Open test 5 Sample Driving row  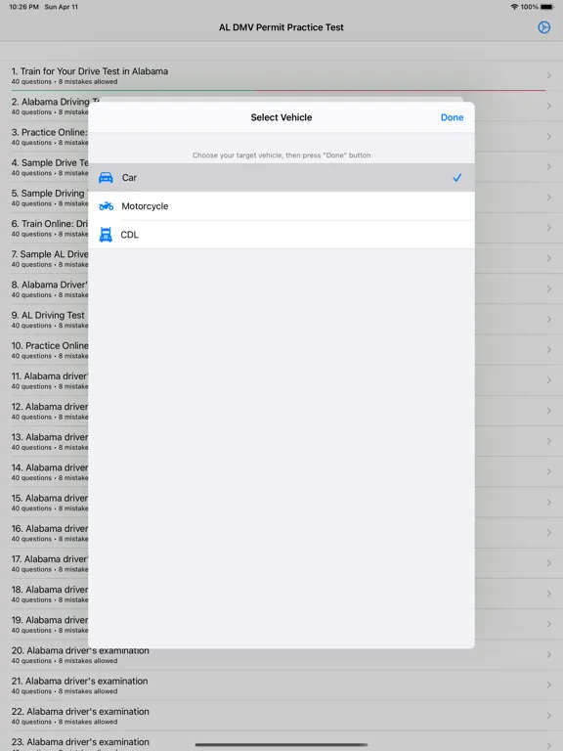tap(44, 198)
